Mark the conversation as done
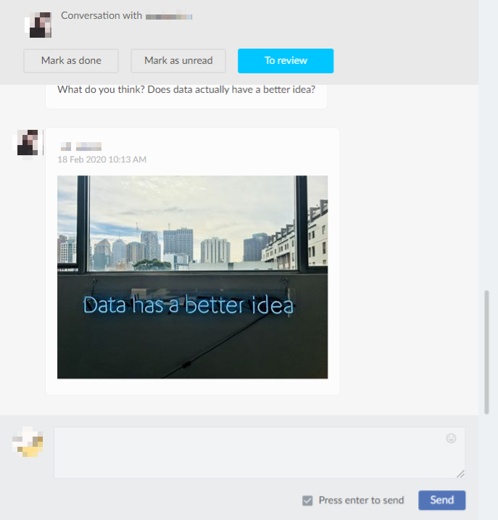498x520 pixels. pyautogui.click(x=71, y=61)
